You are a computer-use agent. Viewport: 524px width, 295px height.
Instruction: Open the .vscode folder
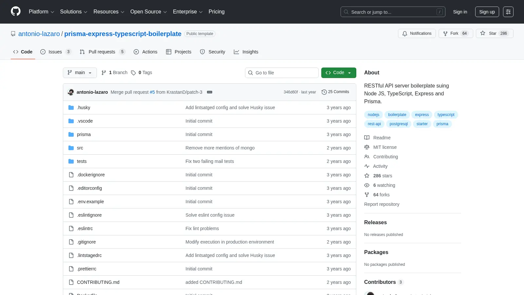pyautogui.click(x=85, y=121)
